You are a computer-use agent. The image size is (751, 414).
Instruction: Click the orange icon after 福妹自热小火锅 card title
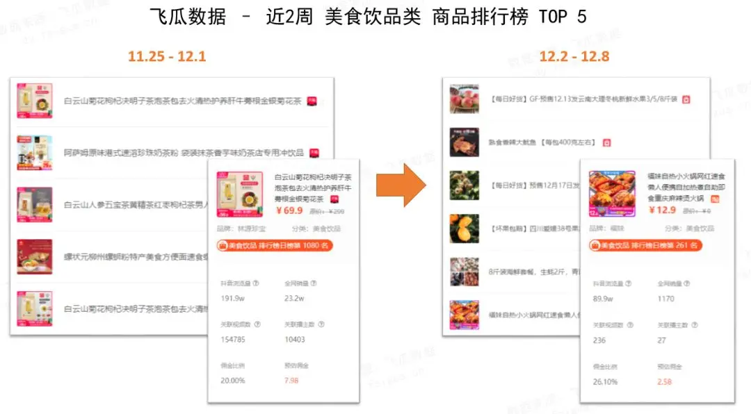point(715,199)
